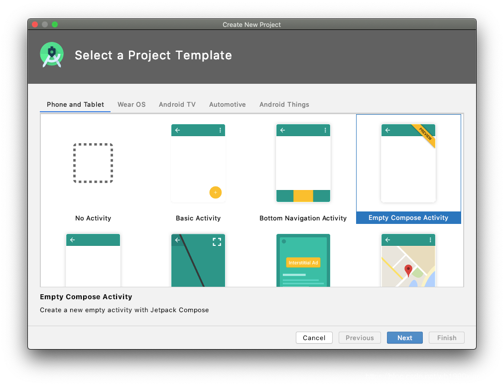Screen dimensions: 504x386
Task: Open the Android Things tab
Action: tap(284, 104)
